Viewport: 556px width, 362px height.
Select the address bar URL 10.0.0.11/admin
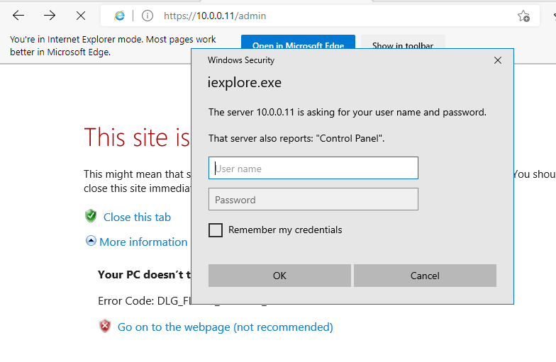(x=215, y=16)
